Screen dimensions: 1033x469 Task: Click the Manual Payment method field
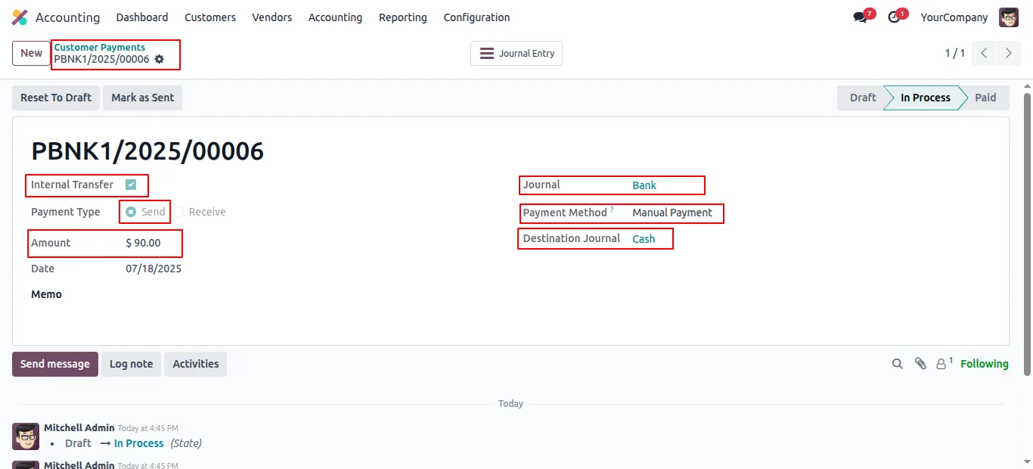pyautogui.click(x=672, y=213)
